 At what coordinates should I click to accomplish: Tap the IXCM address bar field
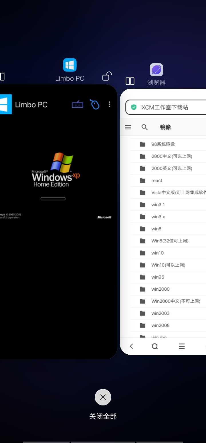point(169,107)
